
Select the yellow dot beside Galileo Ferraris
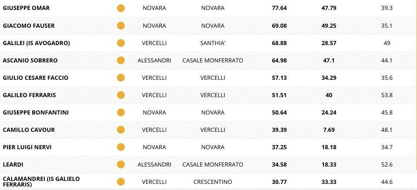pyautogui.click(x=121, y=95)
